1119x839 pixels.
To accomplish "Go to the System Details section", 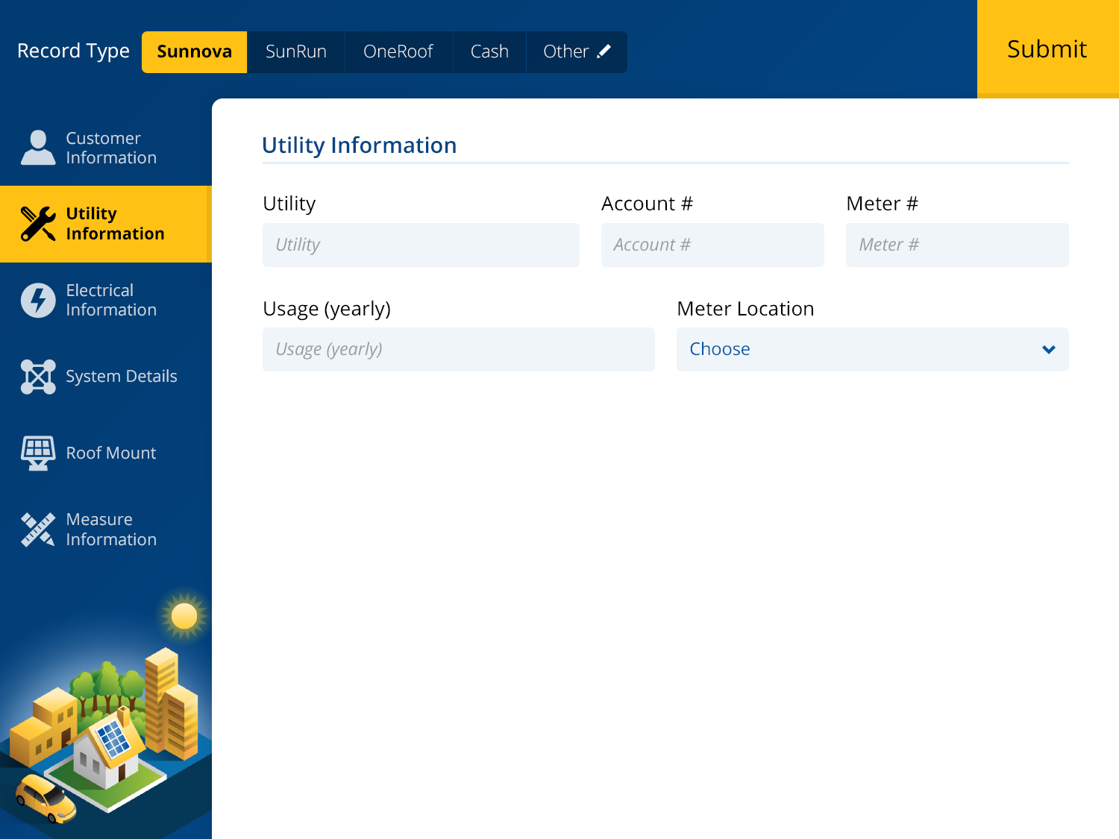I will point(106,377).
